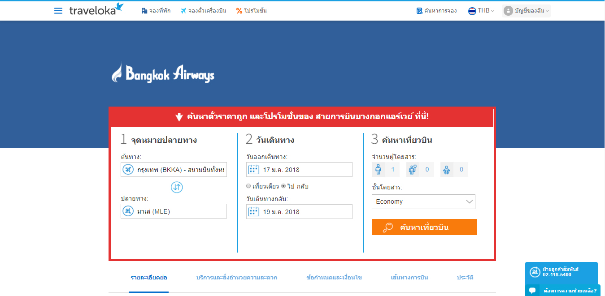The width and height of the screenshot is (605, 296).
Task: Click the 24-hour support phone icon
Action: coord(535,272)
